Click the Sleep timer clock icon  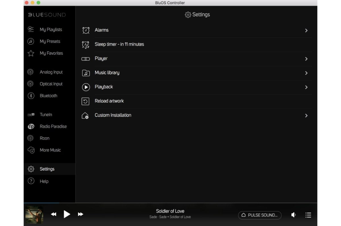pyautogui.click(x=86, y=44)
